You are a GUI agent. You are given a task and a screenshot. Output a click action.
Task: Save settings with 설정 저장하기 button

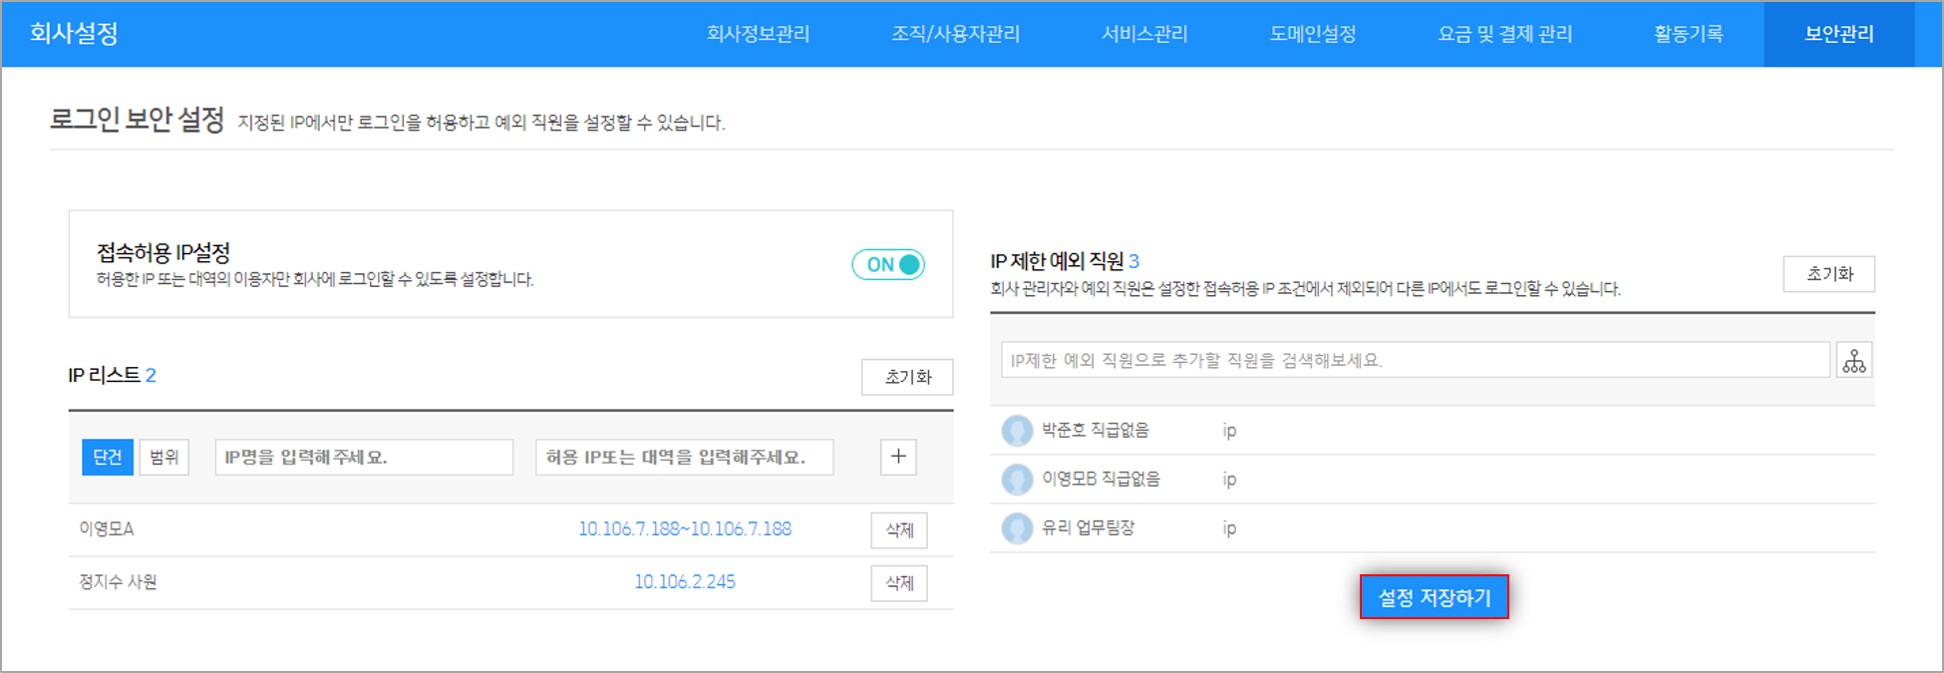(1434, 597)
